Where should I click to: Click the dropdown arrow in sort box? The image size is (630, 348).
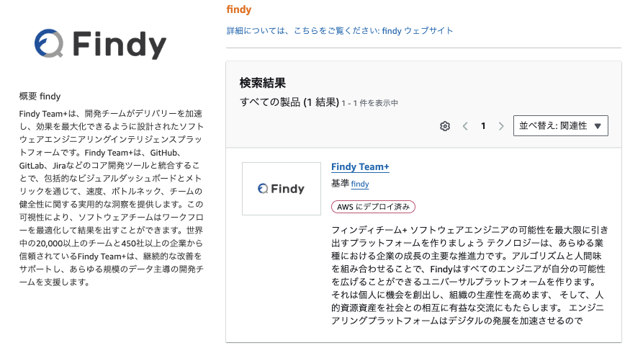coord(598,126)
